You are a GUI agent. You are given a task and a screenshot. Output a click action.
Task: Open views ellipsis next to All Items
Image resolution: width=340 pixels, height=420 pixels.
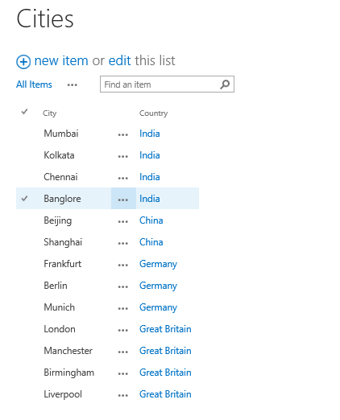click(73, 85)
